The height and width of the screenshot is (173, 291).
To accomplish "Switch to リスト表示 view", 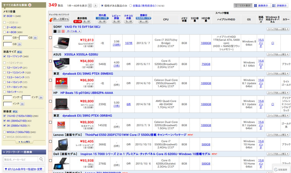I will pyautogui.click(x=243, y=6).
